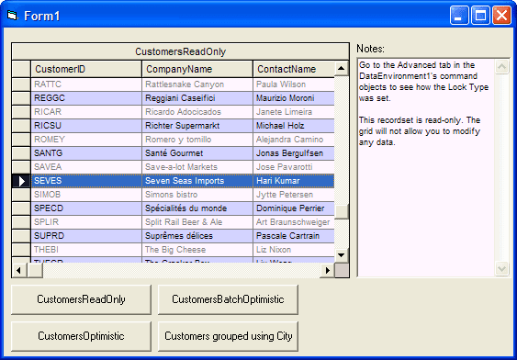
Task: Click the Ricardo Adocicados cell
Action: (x=197, y=112)
